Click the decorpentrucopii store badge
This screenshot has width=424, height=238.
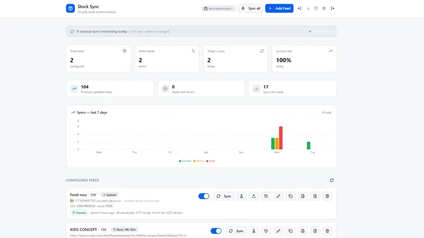[x=218, y=8]
